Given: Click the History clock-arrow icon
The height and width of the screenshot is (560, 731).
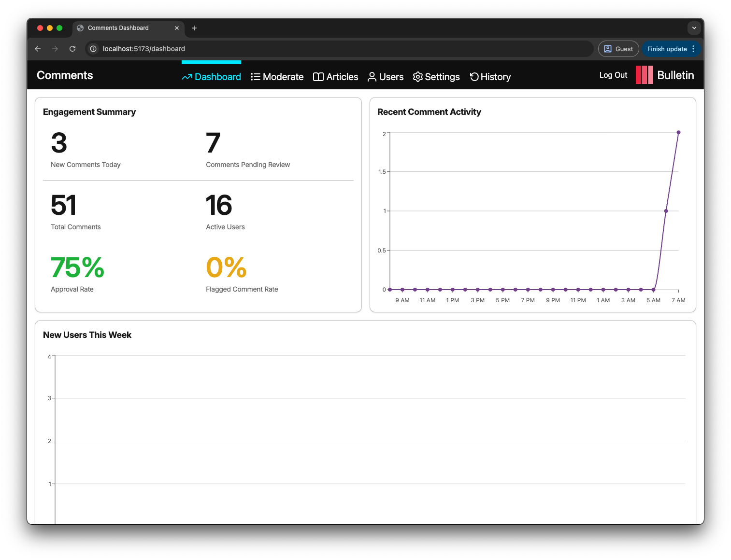Looking at the screenshot, I should pos(474,77).
